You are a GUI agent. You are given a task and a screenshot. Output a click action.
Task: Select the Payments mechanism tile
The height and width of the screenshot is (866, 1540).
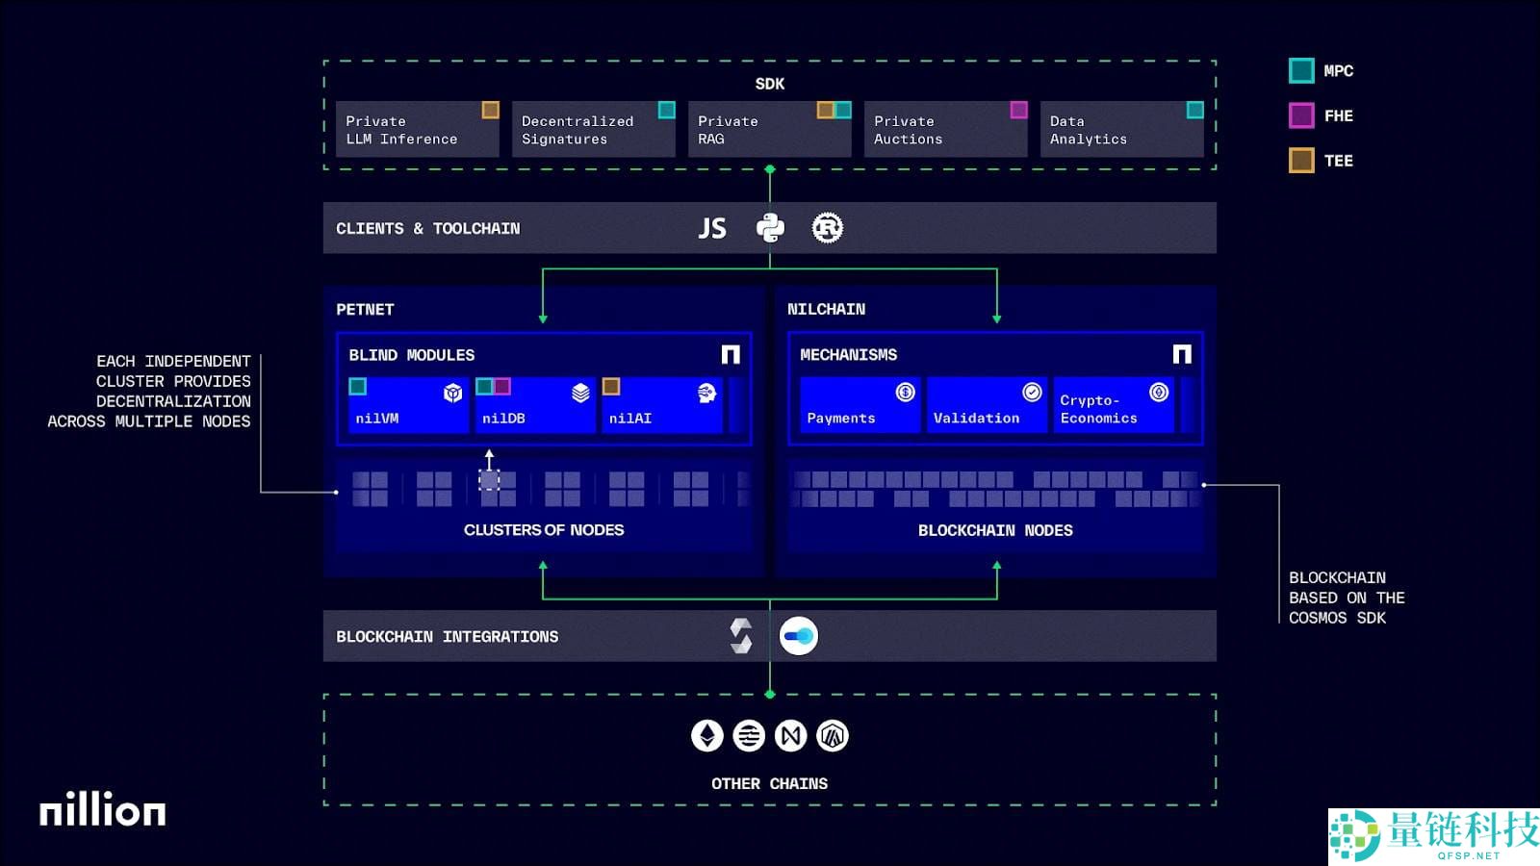click(x=860, y=405)
